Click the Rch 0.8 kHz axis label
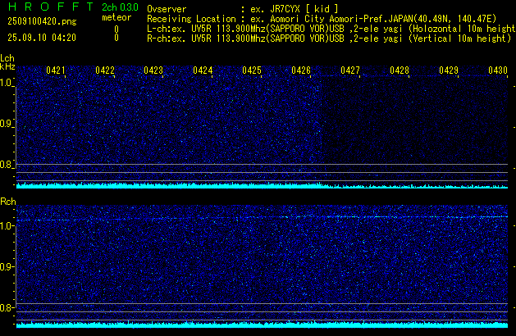The height and width of the screenshot is (336, 516). point(6,307)
